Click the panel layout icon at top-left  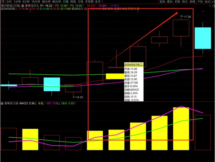tap(2, 2)
